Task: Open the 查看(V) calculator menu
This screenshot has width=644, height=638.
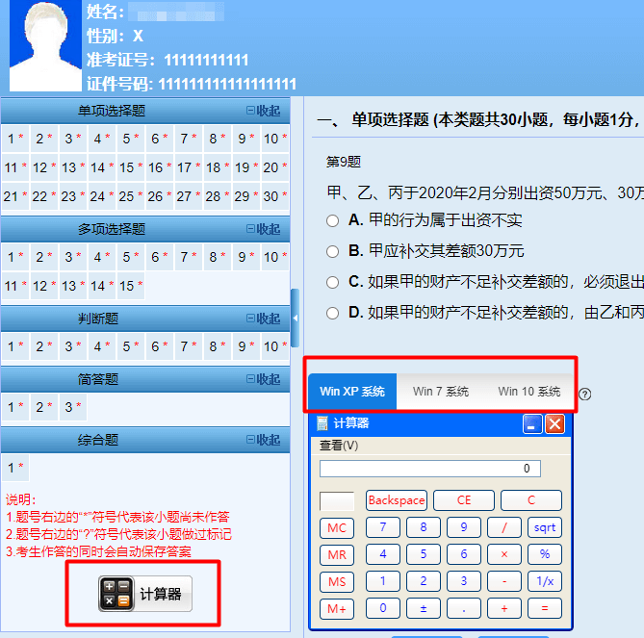Action: 339,446
